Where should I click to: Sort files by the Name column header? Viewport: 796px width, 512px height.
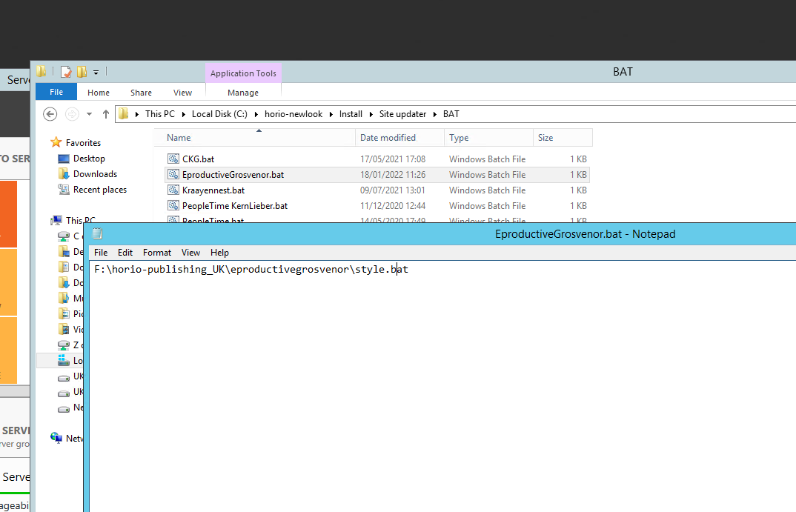(254, 138)
